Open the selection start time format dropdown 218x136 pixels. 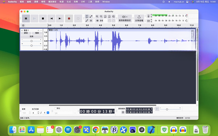[x=152, y=109]
